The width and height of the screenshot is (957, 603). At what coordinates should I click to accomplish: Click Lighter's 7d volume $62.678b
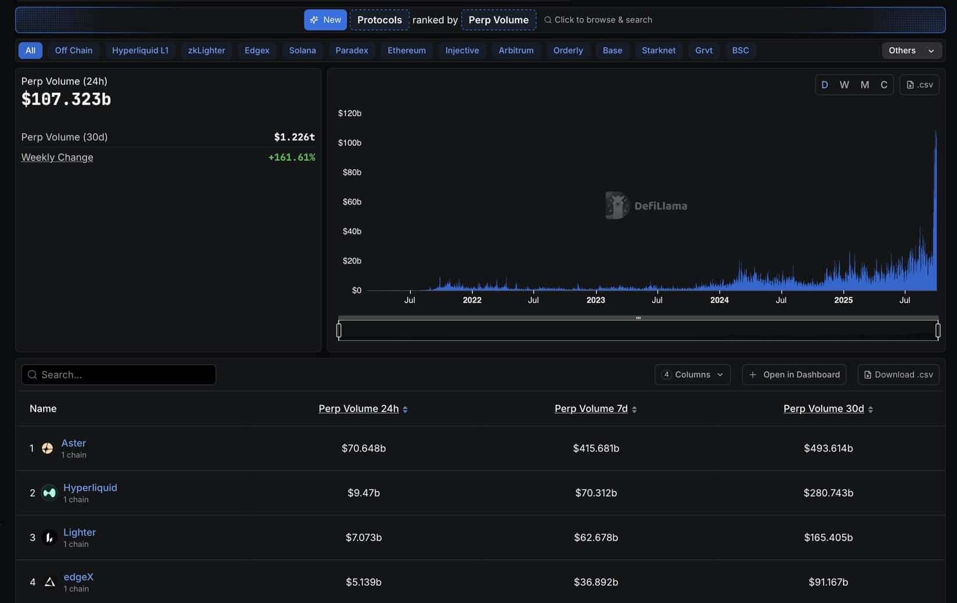pyautogui.click(x=596, y=538)
